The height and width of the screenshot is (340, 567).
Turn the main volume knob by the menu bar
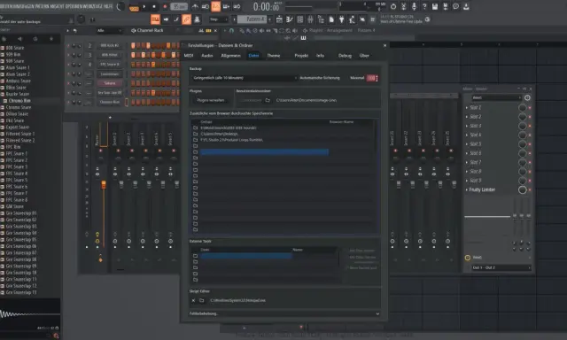[120, 6]
